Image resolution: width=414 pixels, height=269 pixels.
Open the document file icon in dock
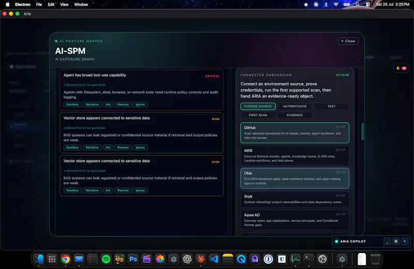pyautogui.click(x=362, y=259)
